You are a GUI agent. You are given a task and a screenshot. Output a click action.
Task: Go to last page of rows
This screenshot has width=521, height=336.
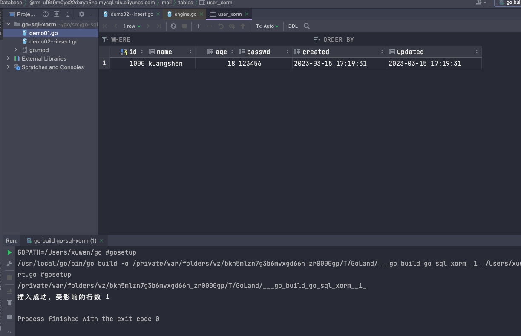[x=159, y=26]
